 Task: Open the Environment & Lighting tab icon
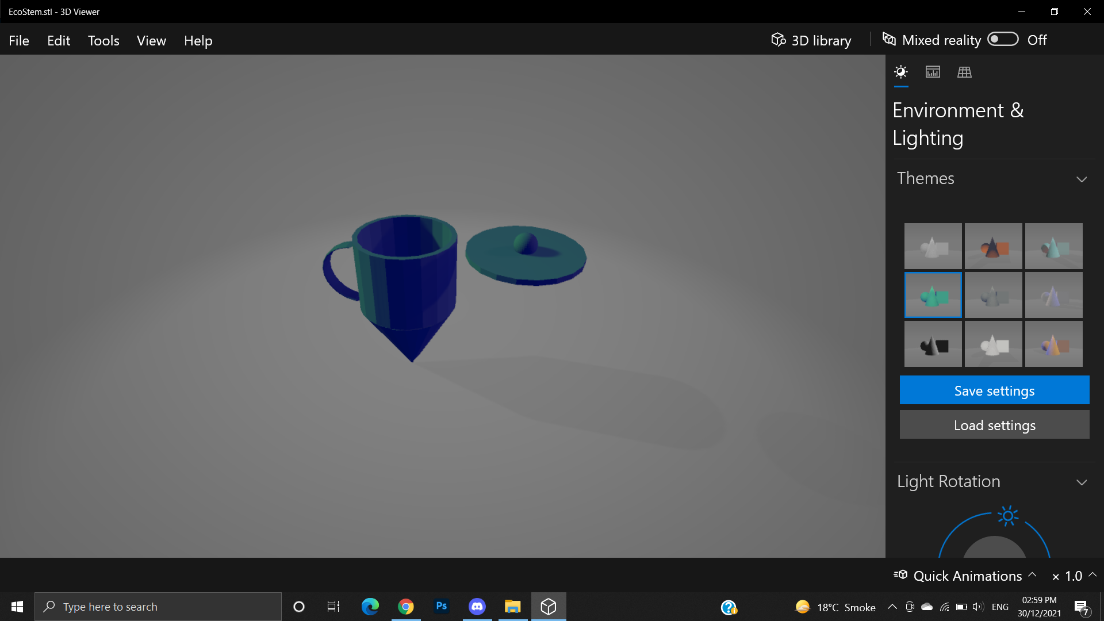(x=901, y=72)
